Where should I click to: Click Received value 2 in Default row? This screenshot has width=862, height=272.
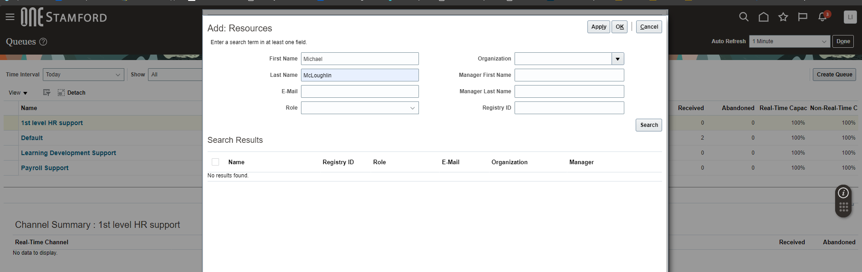click(x=702, y=138)
